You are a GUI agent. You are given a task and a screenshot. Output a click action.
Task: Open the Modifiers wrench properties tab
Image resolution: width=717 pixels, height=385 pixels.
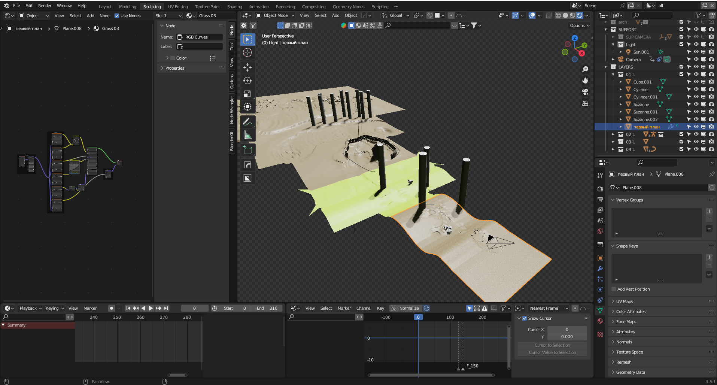tap(600, 269)
